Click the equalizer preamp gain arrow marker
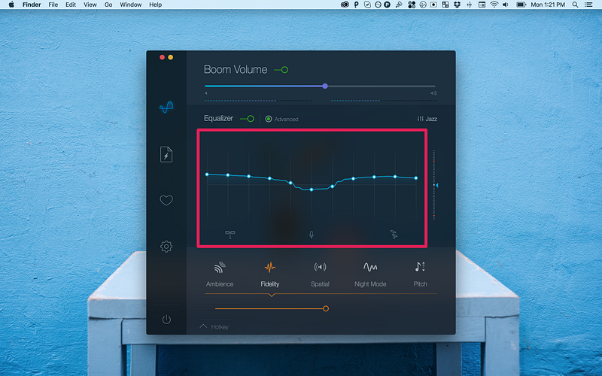The image size is (602, 376). pyautogui.click(x=437, y=185)
